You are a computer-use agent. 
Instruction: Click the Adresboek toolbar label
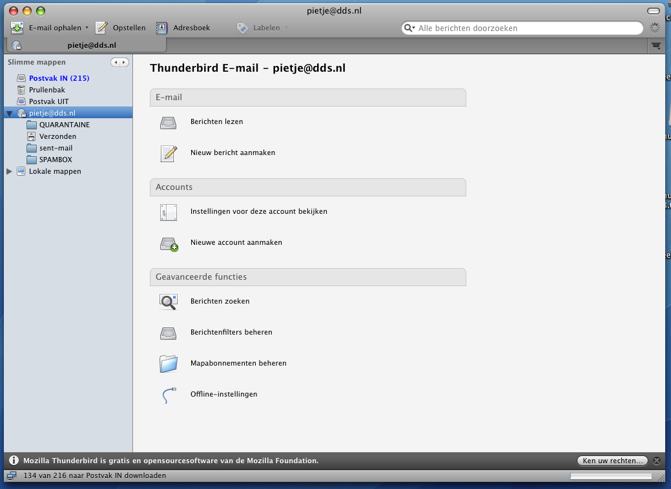pos(192,28)
